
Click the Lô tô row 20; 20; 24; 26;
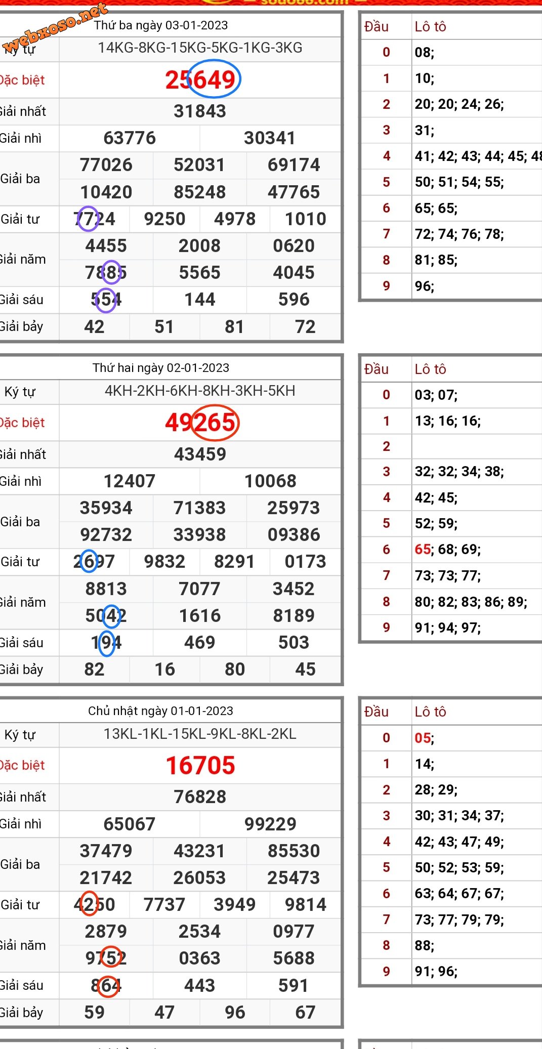(x=460, y=104)
